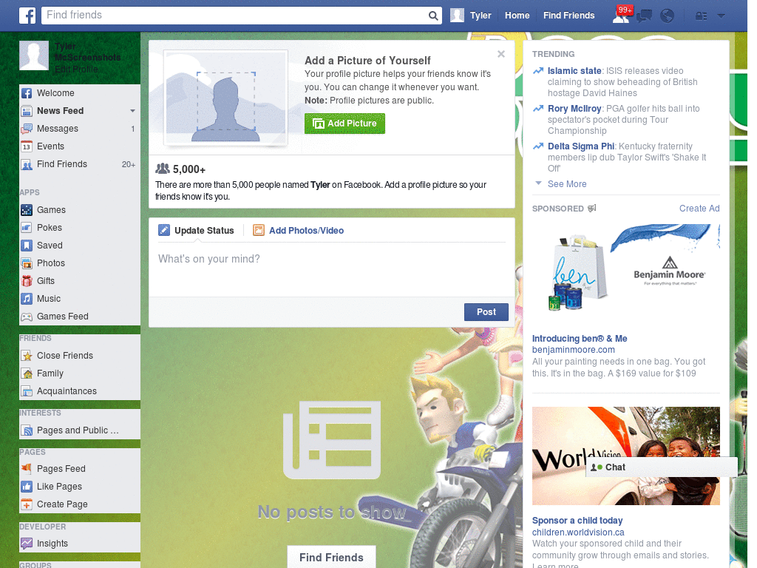
Task: Open the notifications globe icon
Action: tap(667, 16)
